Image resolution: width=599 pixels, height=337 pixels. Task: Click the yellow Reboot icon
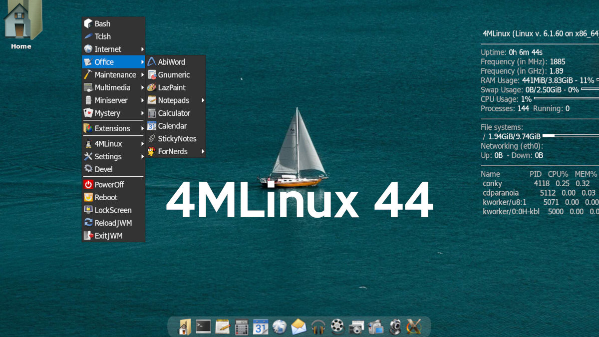[x=88, y=197]
